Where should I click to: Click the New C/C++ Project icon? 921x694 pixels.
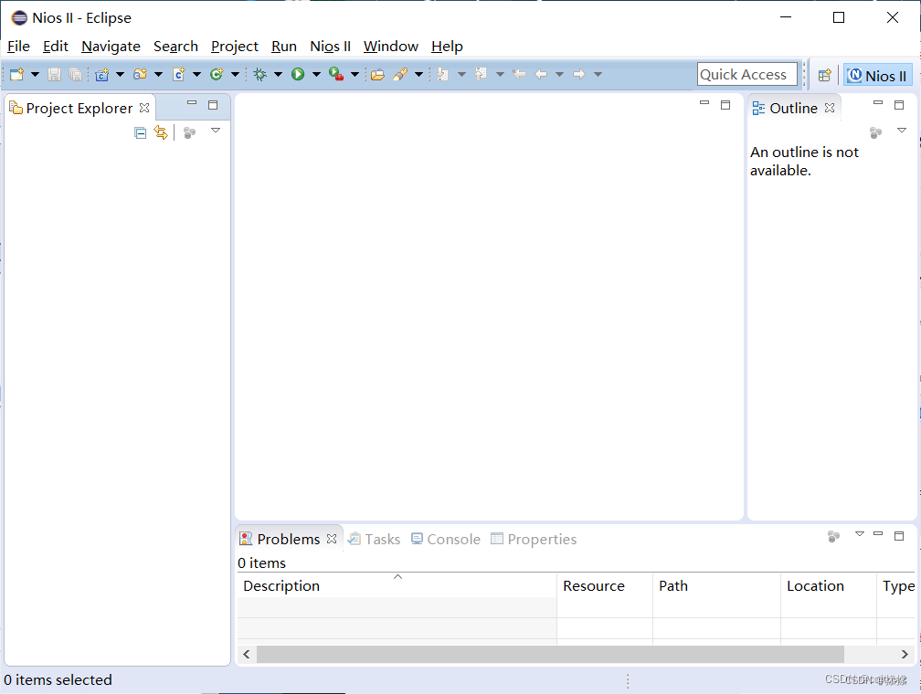point(102,75)
